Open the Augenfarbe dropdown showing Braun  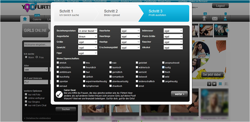pyautogui.click(x=87, y=36)
